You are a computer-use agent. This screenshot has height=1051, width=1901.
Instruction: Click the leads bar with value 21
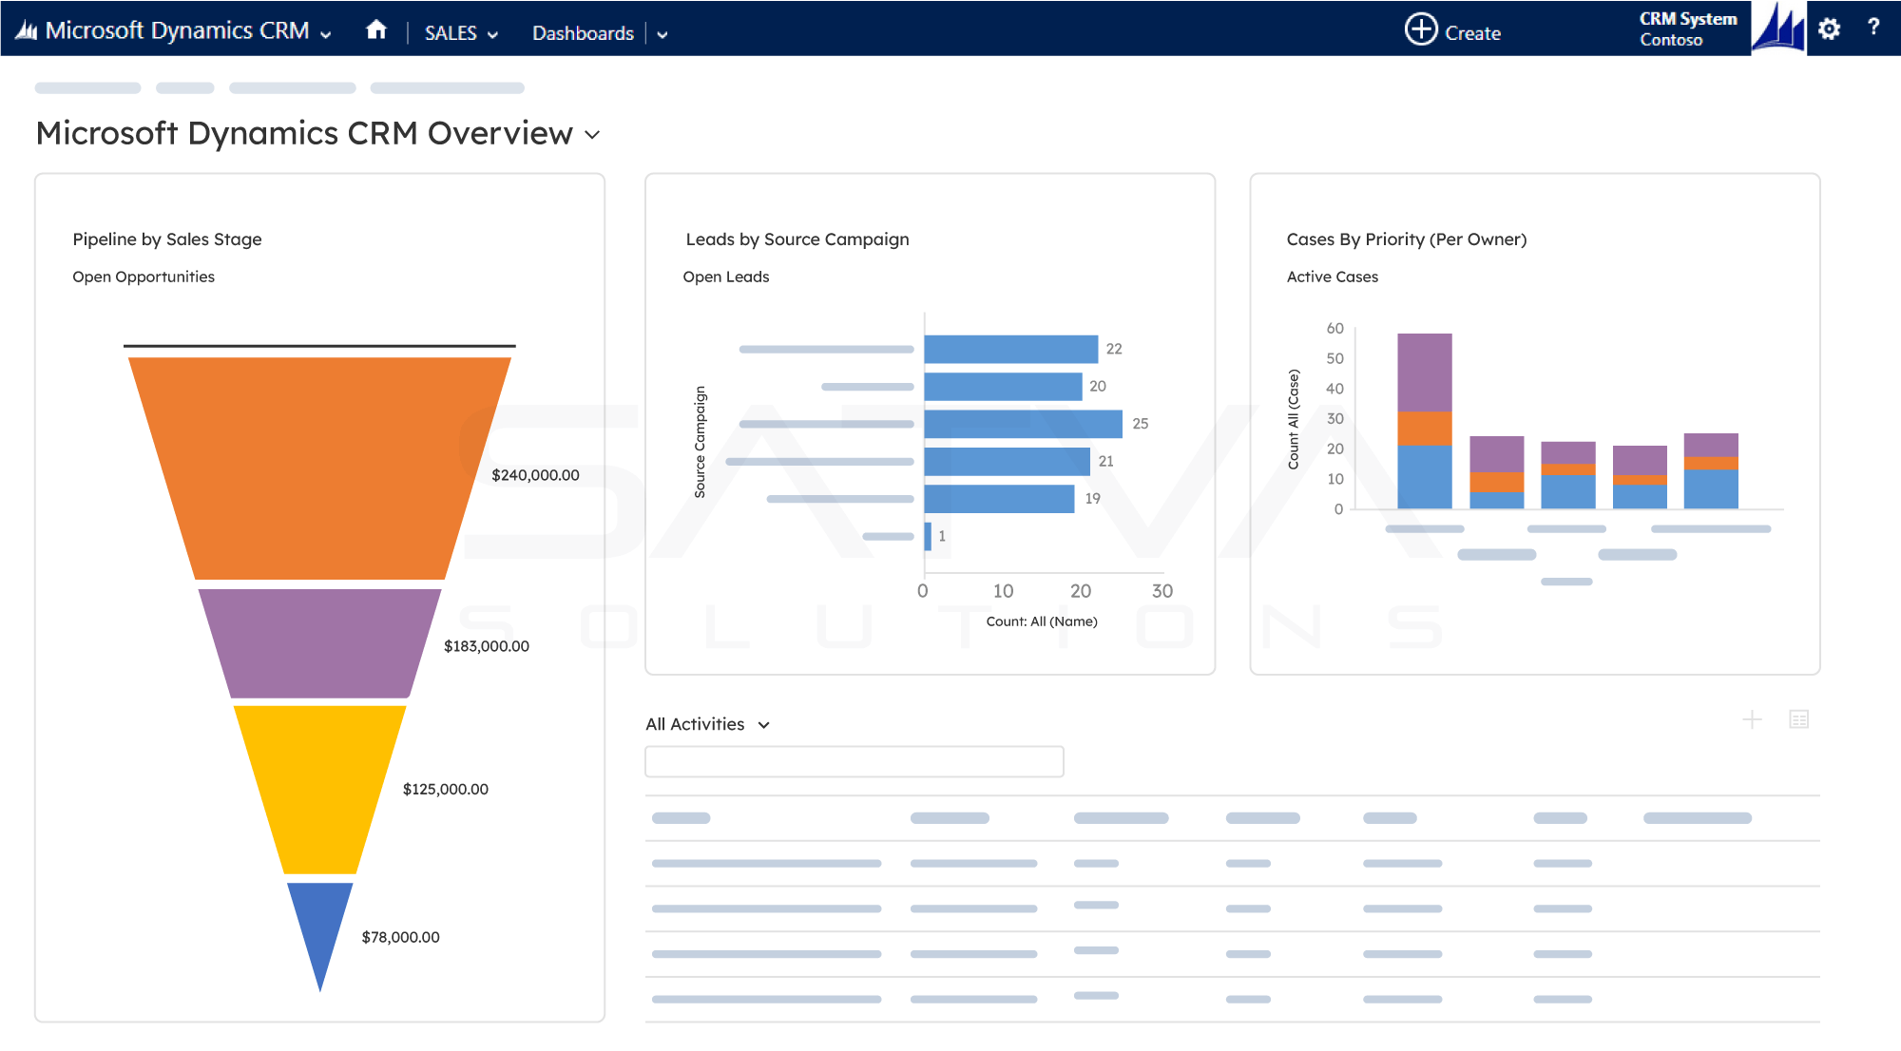pos(1007,461)
